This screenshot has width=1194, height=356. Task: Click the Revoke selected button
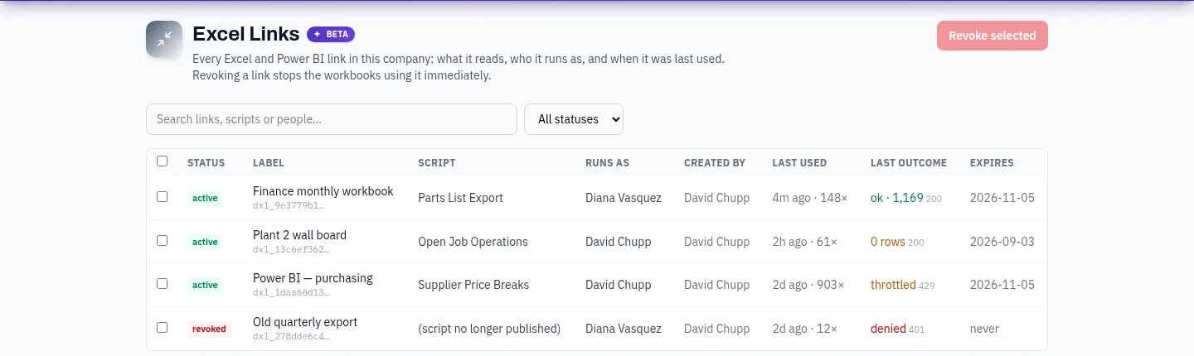point(993,36)
